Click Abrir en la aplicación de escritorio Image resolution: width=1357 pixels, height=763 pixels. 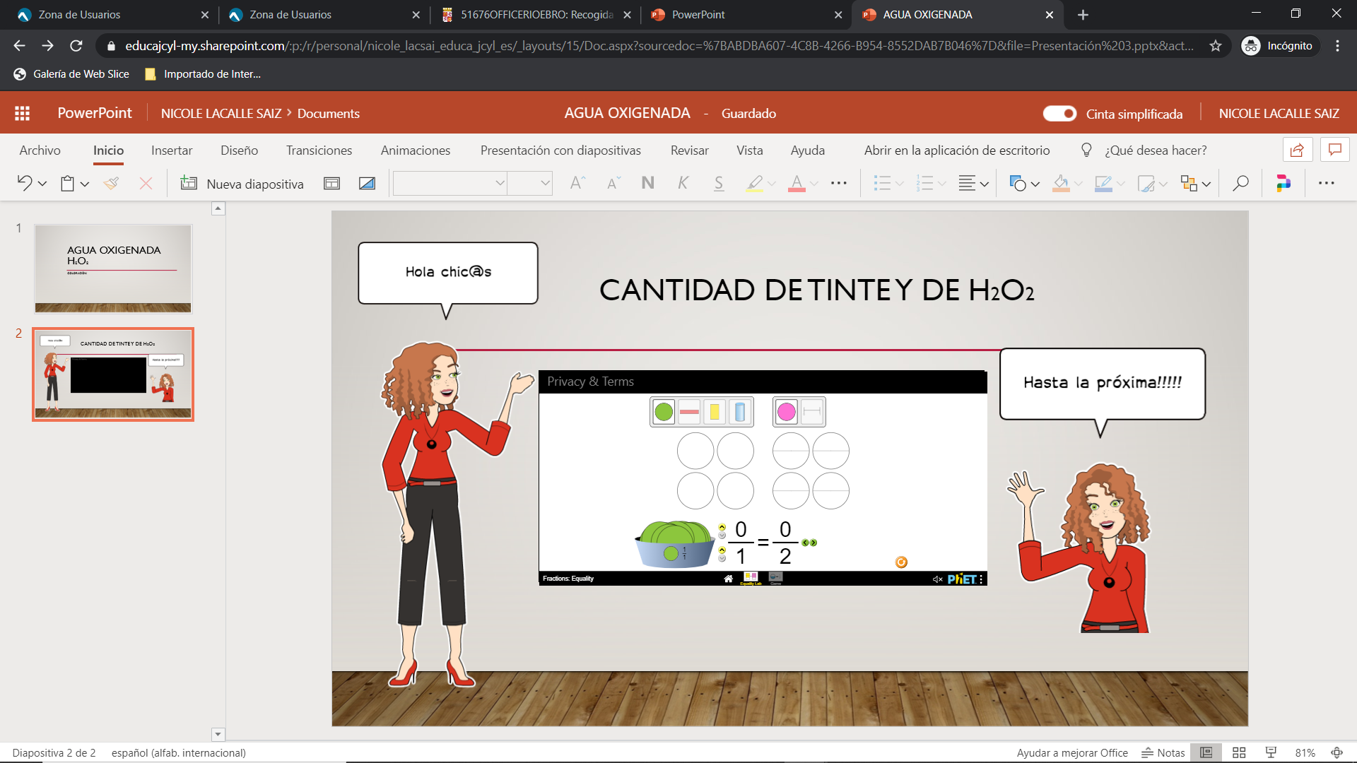957,150
